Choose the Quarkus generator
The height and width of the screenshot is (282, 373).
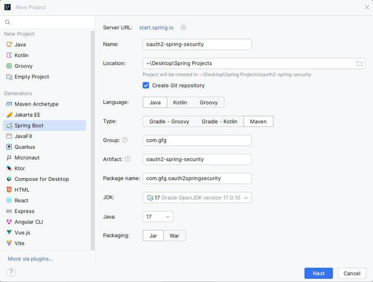25,147
